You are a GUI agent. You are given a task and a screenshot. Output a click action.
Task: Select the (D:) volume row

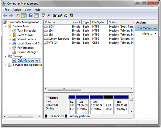(89, 31)
